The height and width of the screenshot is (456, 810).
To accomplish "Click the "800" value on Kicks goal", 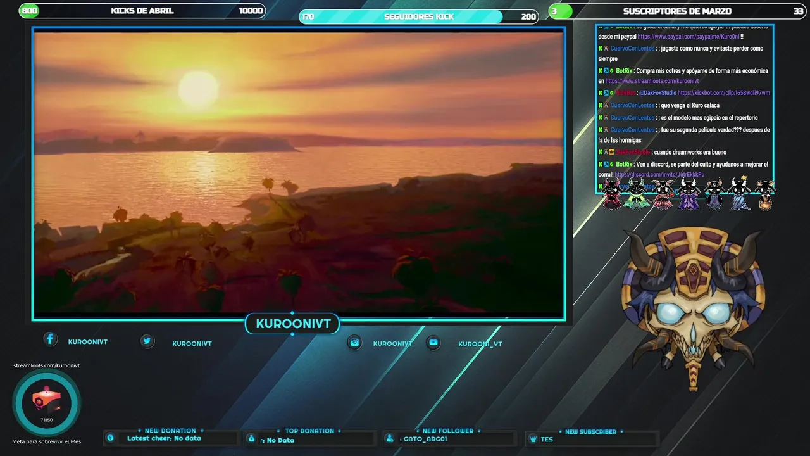I will pyautogui.click(x=30, y=11).
